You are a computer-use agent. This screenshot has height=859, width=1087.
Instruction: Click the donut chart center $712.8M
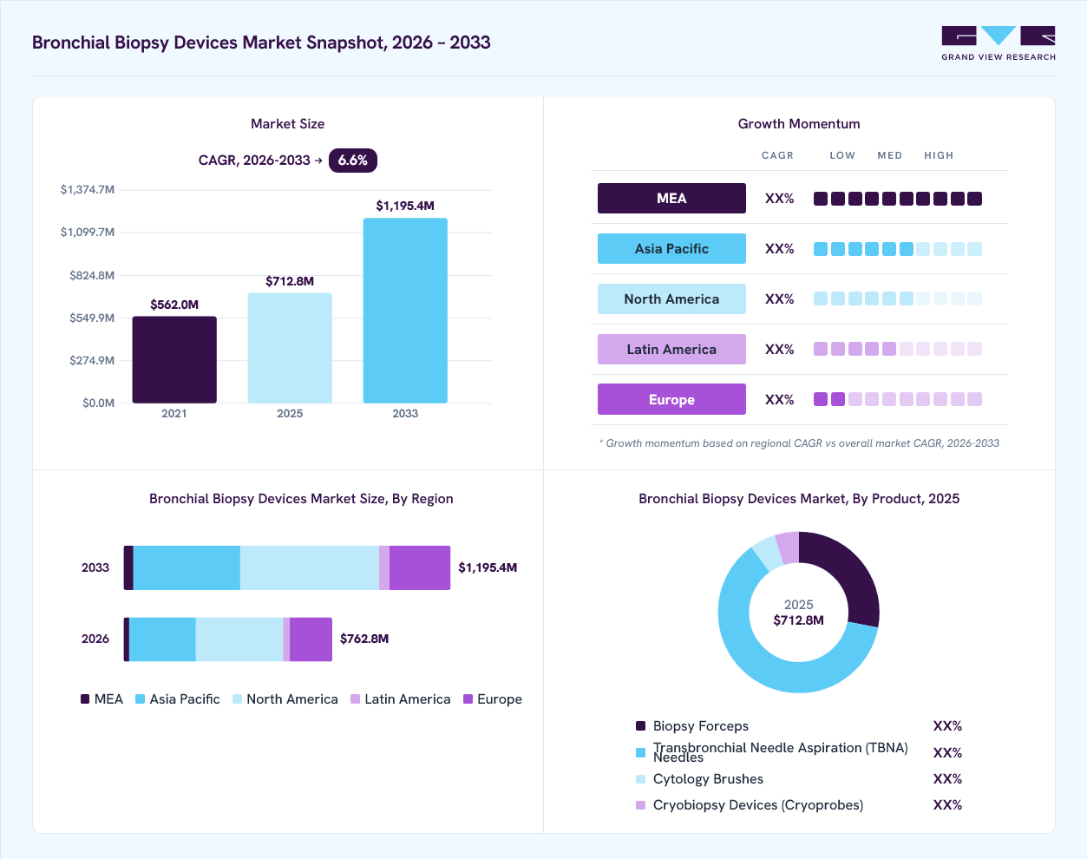click(x=798, y=620)
